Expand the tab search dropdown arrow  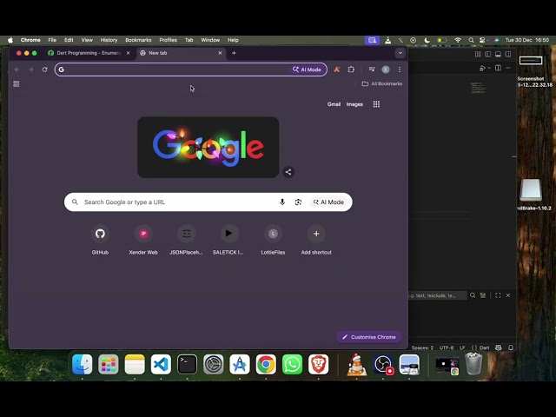[x=400, y=53]
